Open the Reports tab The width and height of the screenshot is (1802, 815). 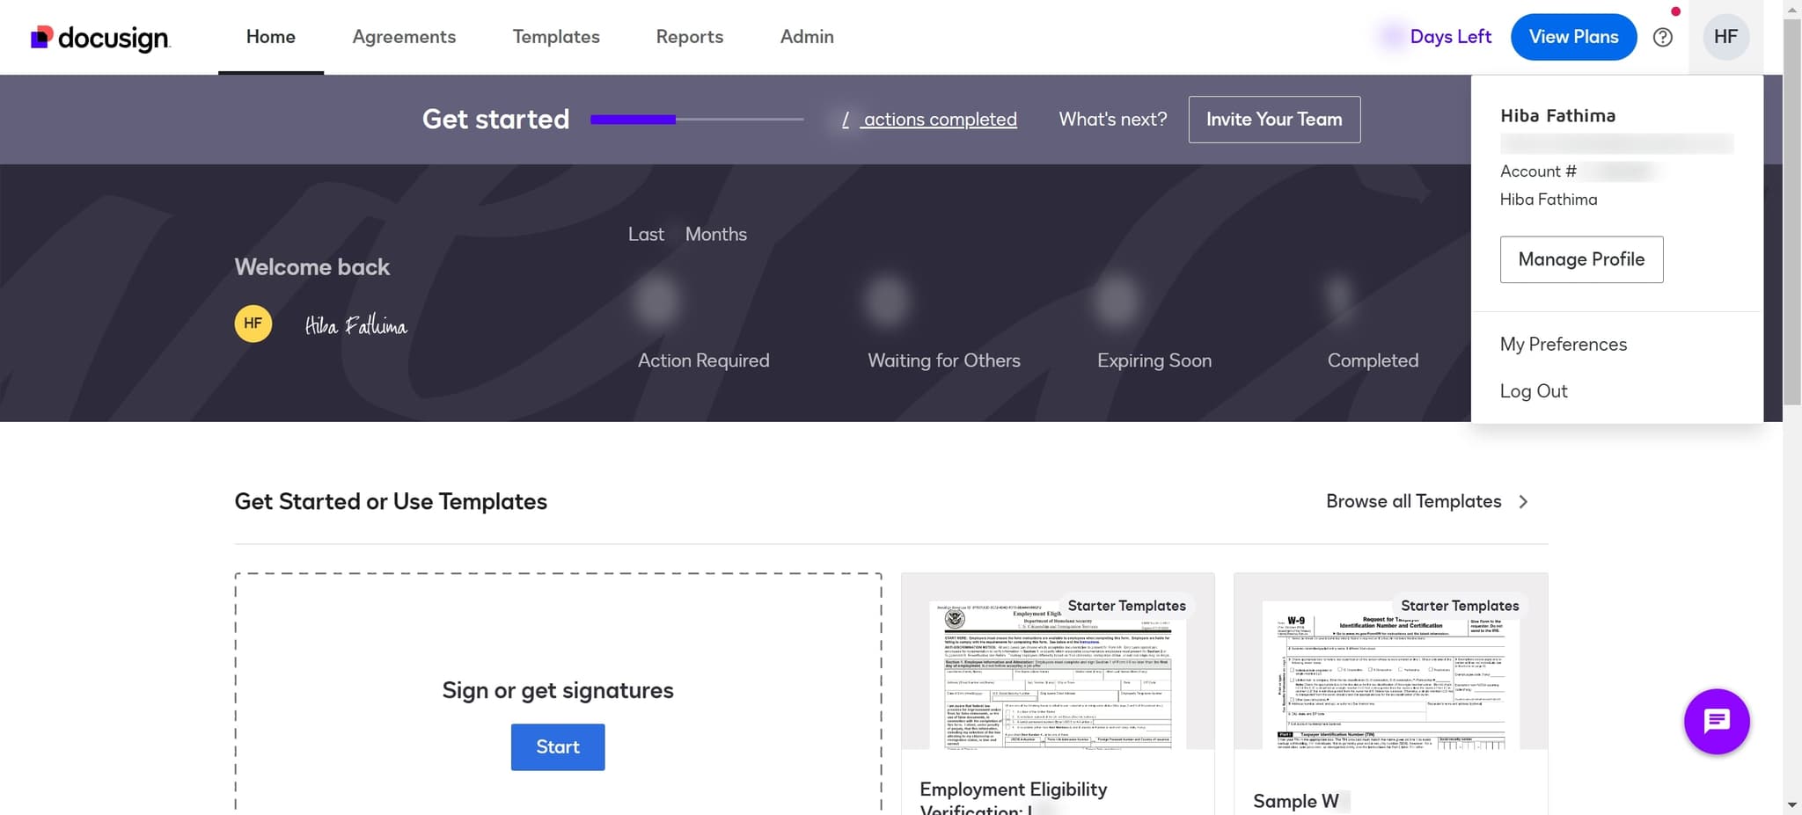coord(689,37)
